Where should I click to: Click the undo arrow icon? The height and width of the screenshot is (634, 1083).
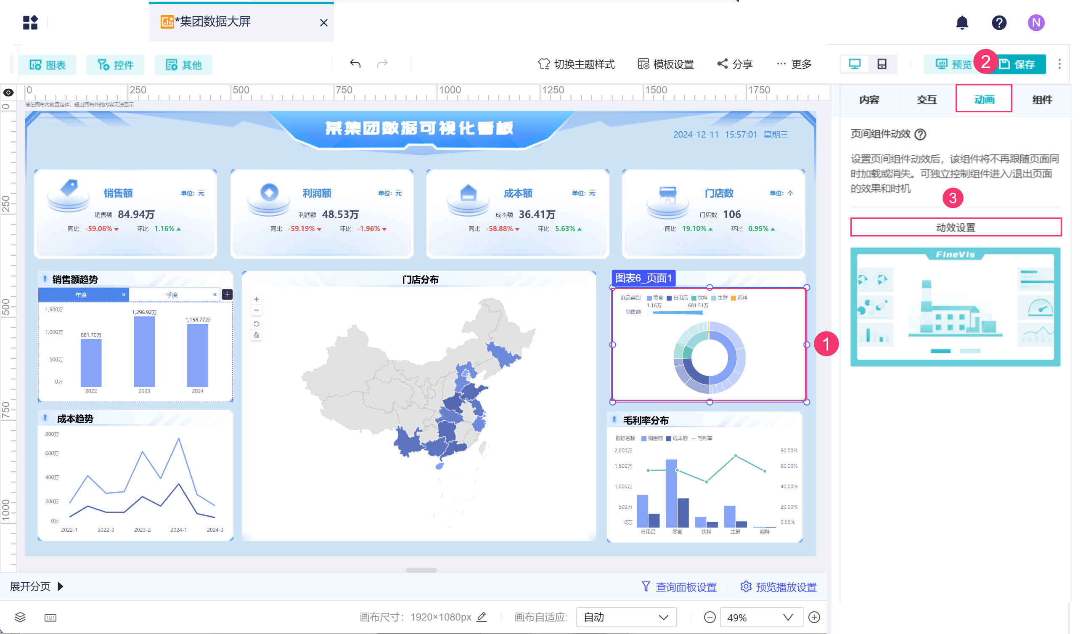coord(355,64)
